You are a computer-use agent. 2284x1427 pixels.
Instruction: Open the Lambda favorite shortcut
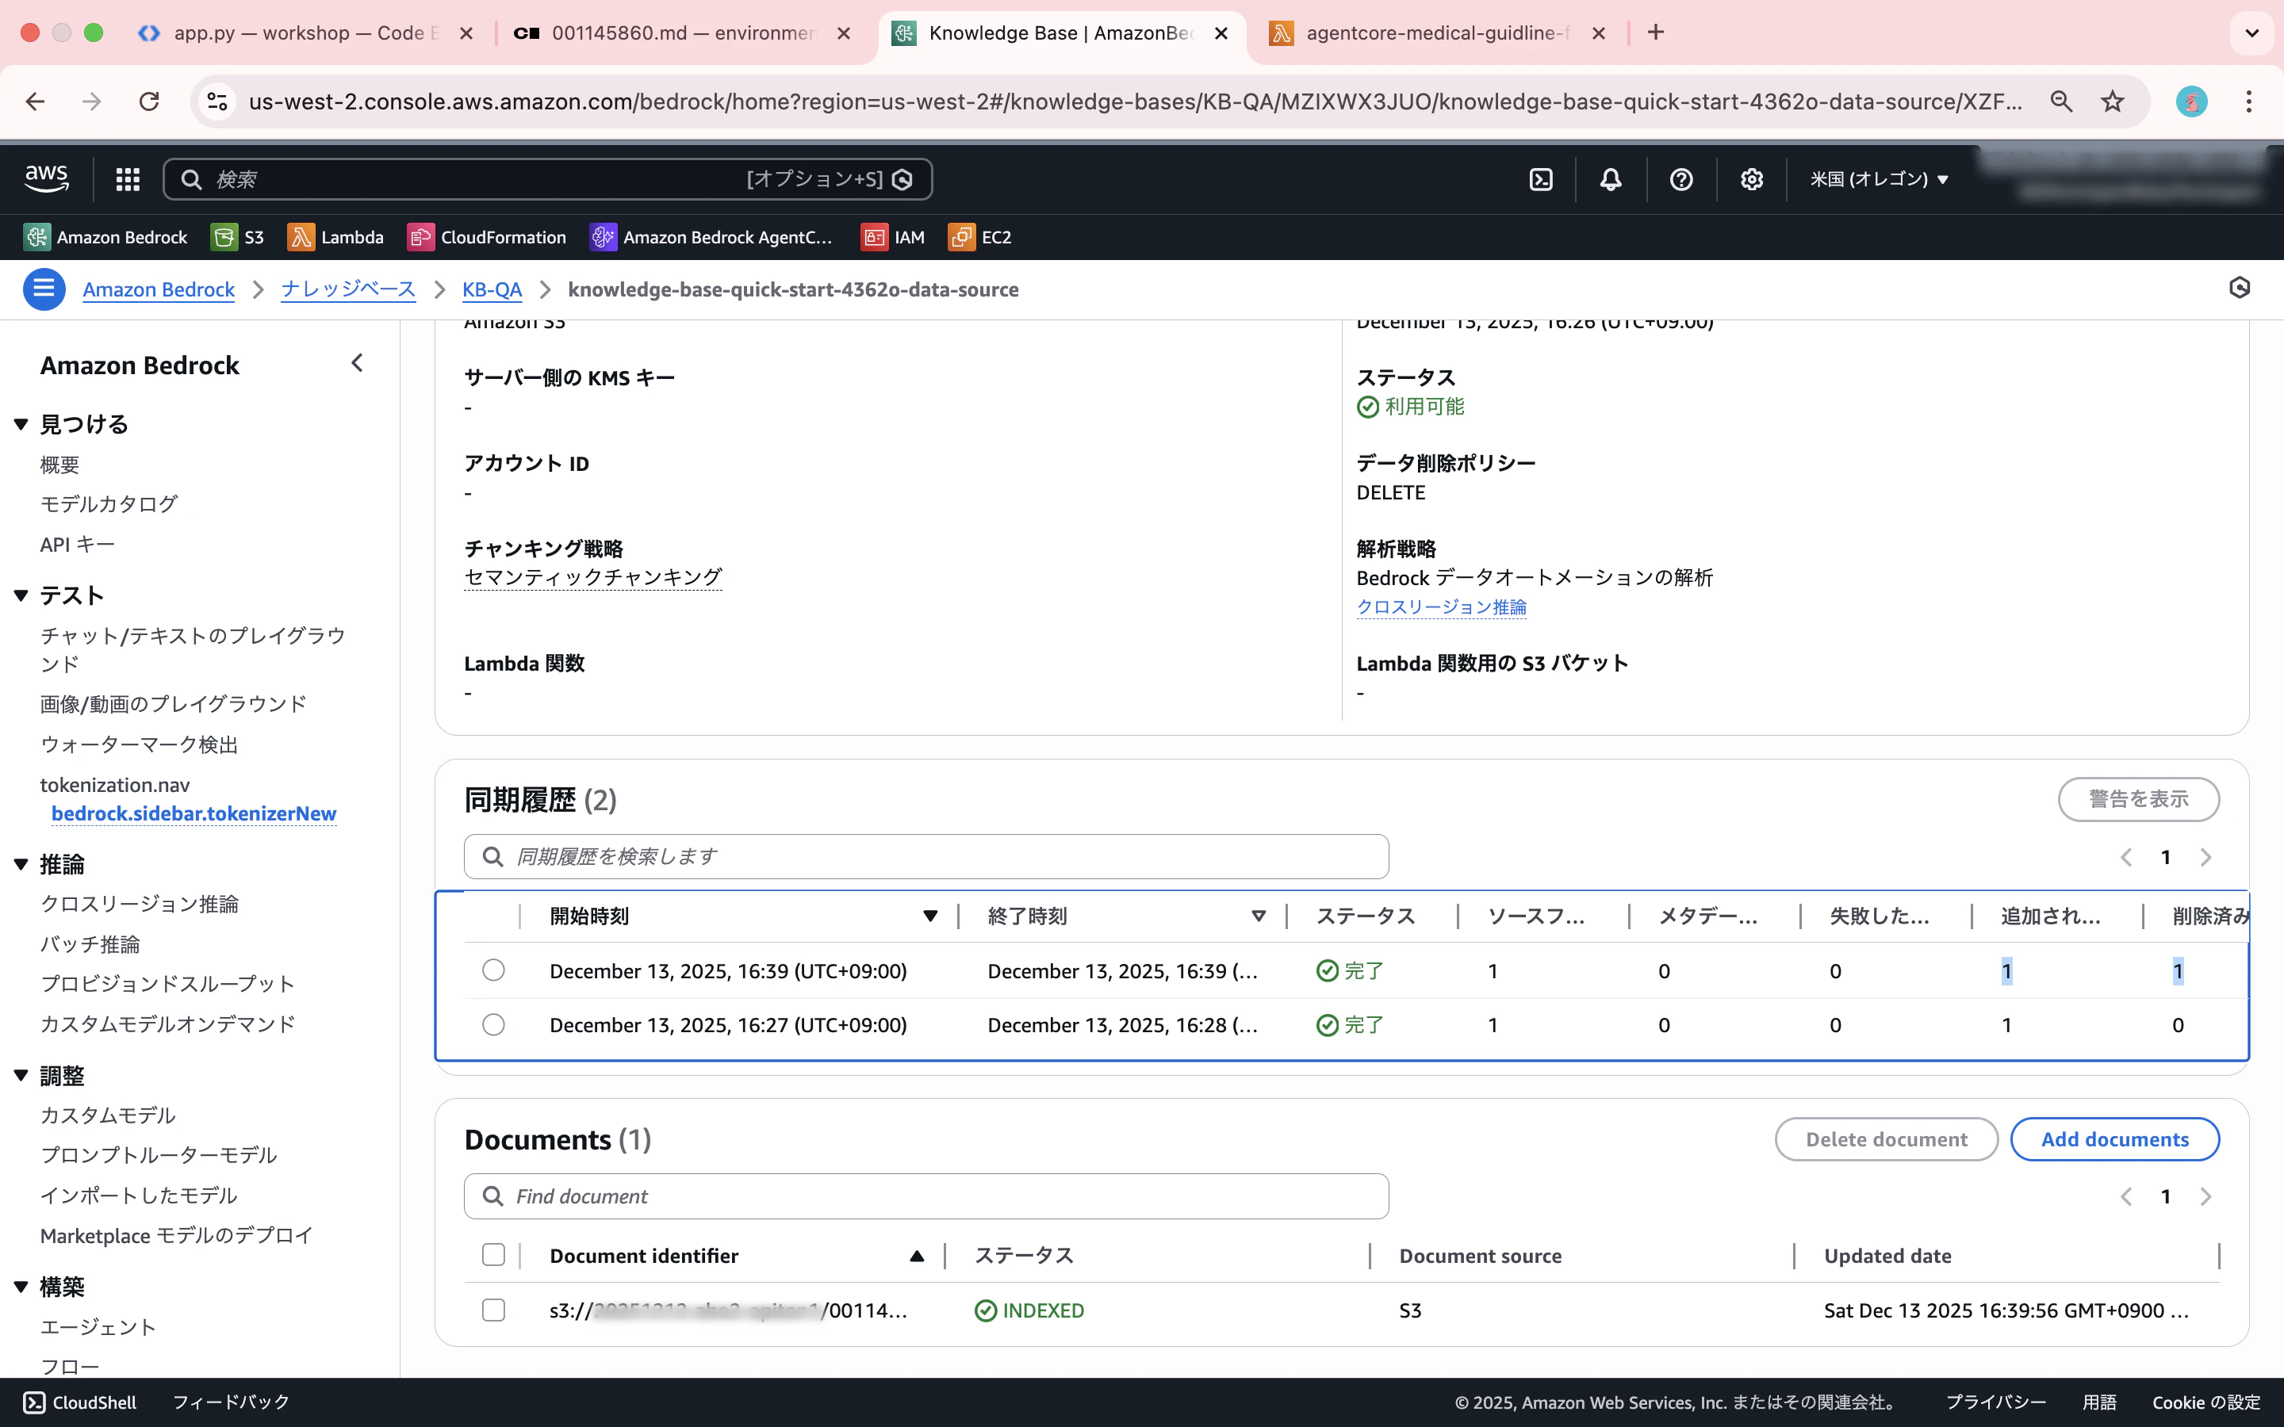point(336,237)
